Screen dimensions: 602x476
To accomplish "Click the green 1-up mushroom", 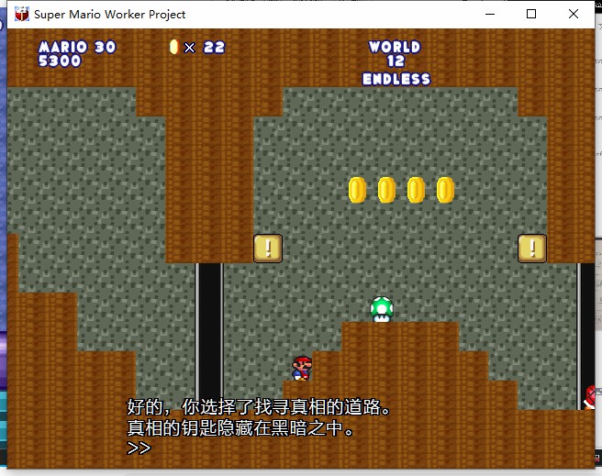I will (382, 309).
